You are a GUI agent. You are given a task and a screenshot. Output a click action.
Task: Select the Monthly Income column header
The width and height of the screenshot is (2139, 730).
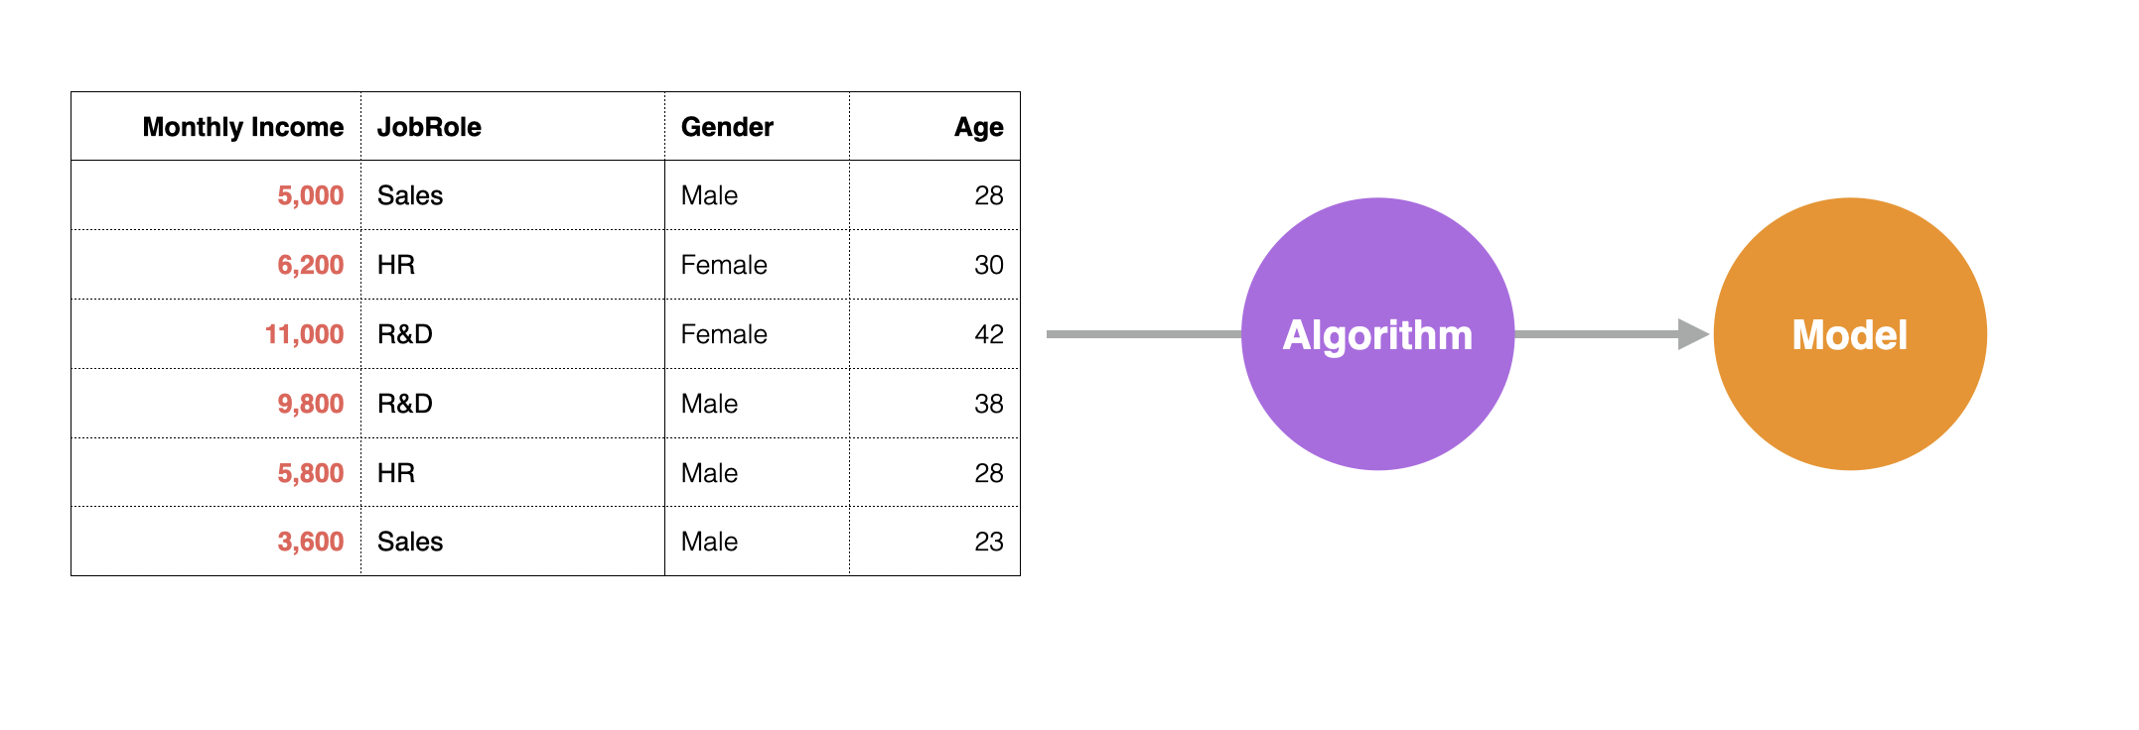click(242, 127)
